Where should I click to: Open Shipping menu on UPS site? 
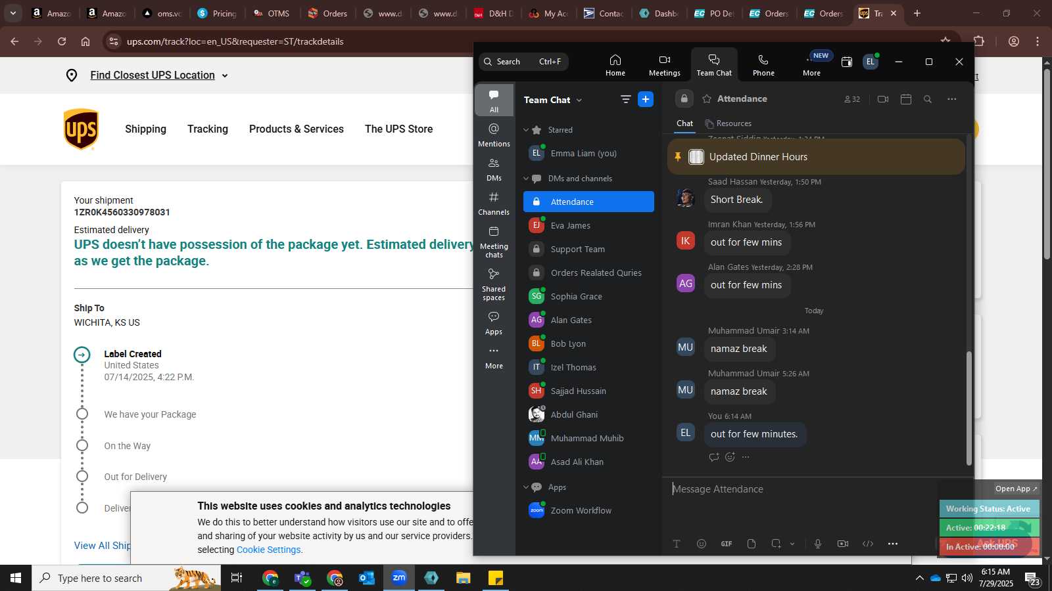[145, 129]
